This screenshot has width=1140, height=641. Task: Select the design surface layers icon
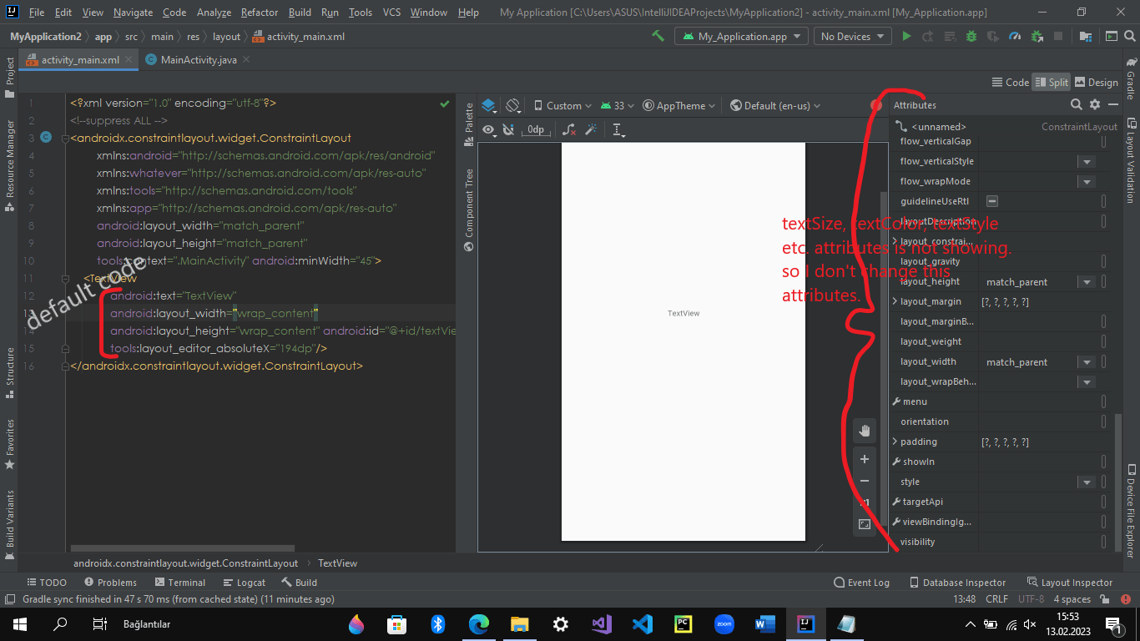click(x=488, y=105)
